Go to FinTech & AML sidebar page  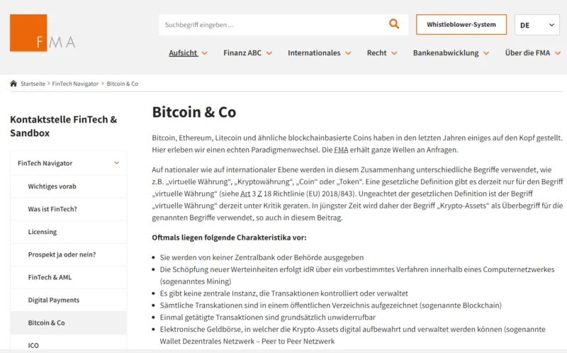(x=49, y=277)
